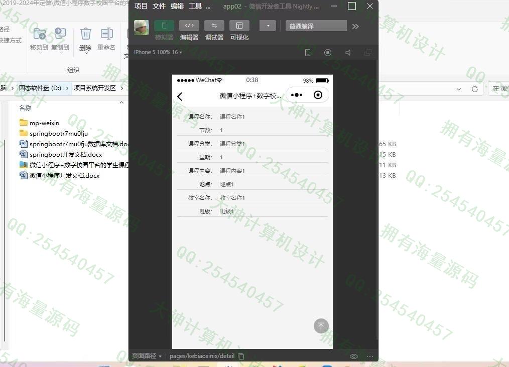Select the mp-weixin folder in Explorer
The width and height of the screenshot is (509, 367).
click(44, 123)
